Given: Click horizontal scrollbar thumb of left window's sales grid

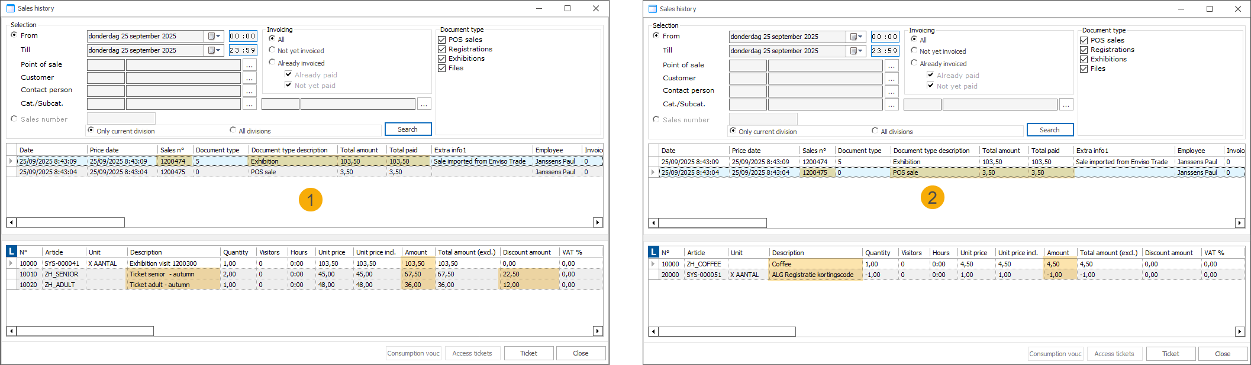Looking at the screenshot, I should point(70,223).
